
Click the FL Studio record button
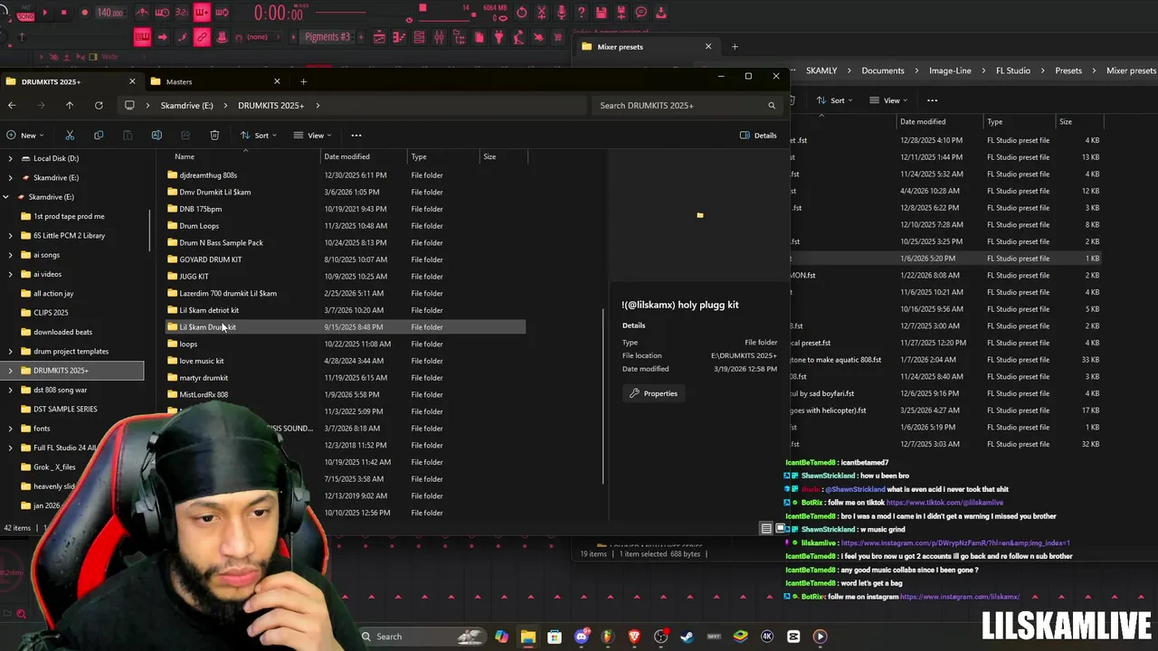84,13
